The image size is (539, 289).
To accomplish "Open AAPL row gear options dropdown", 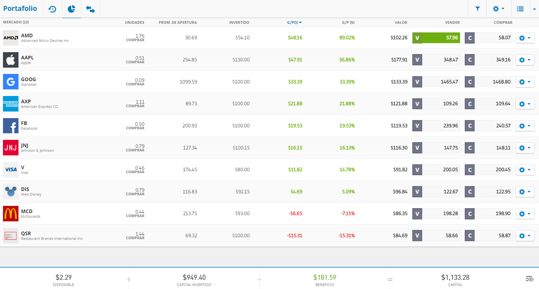I will coord(525,60).
